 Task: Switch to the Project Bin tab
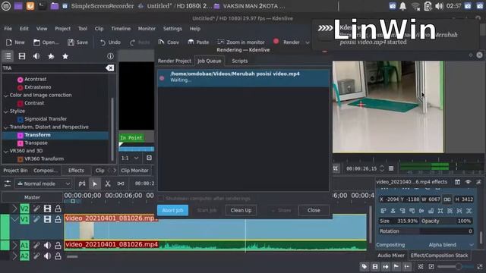(x=15, y=170)
